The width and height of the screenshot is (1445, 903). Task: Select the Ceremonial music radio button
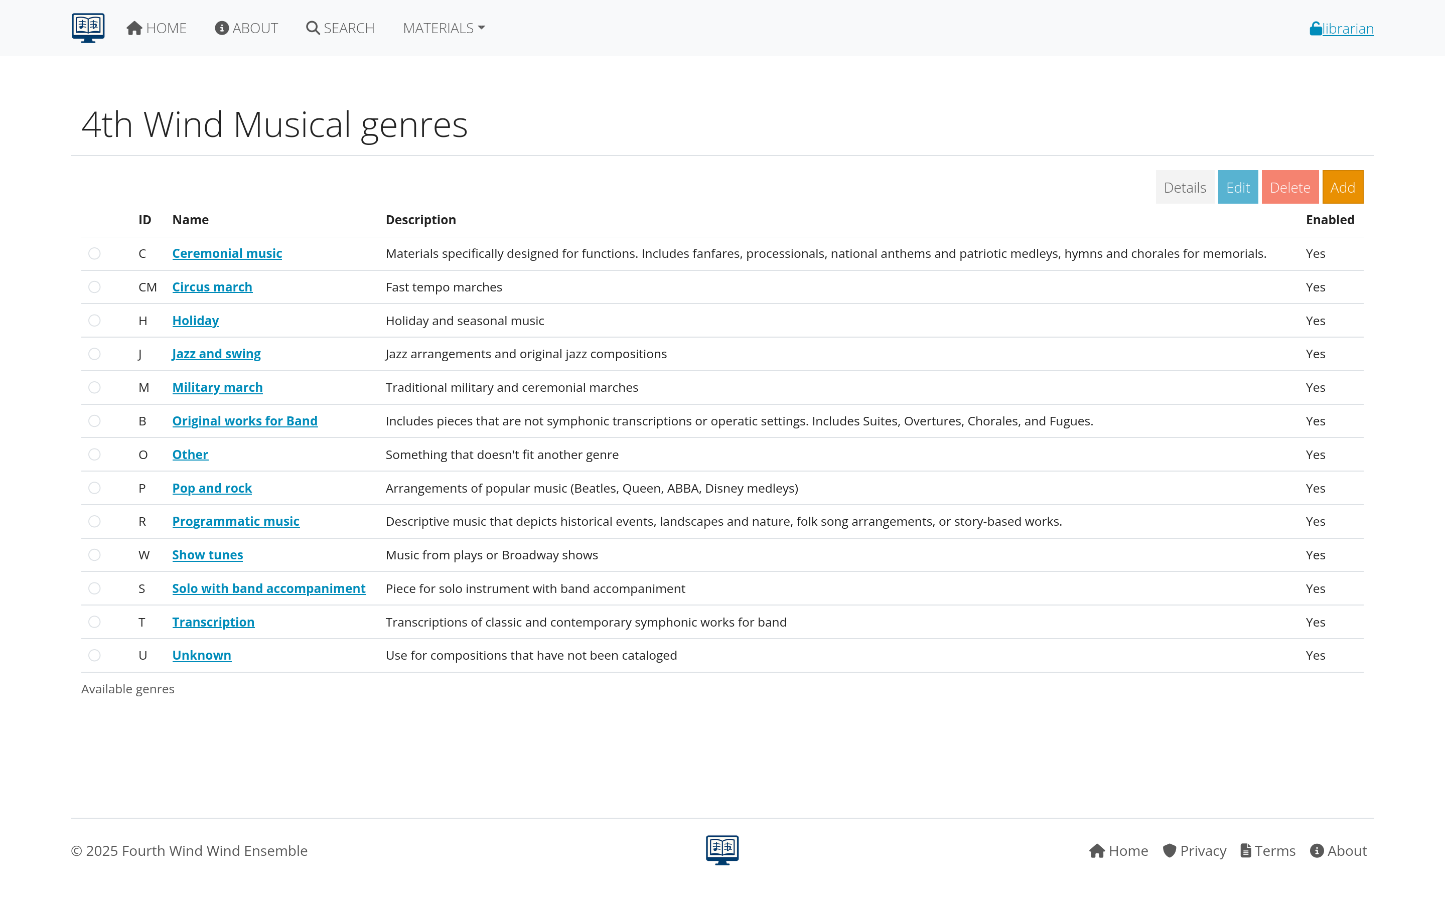coord(94,253)
